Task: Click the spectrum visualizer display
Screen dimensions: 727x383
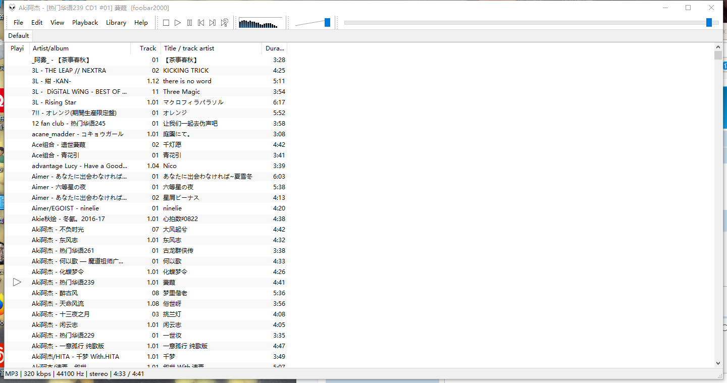Action: click(x=260, y=22)
